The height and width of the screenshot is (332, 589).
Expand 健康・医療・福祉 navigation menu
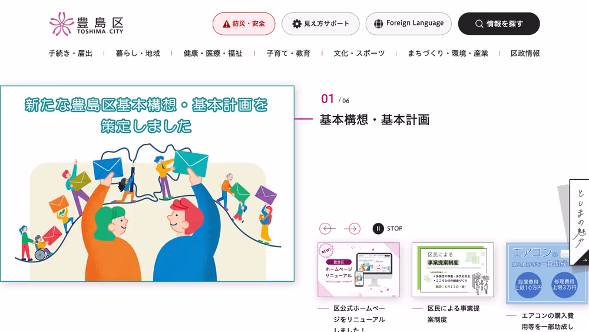tap(213, 54)
